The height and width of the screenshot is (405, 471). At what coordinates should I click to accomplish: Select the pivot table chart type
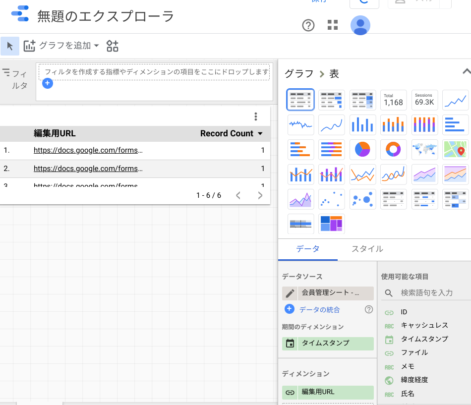(394, 199)
